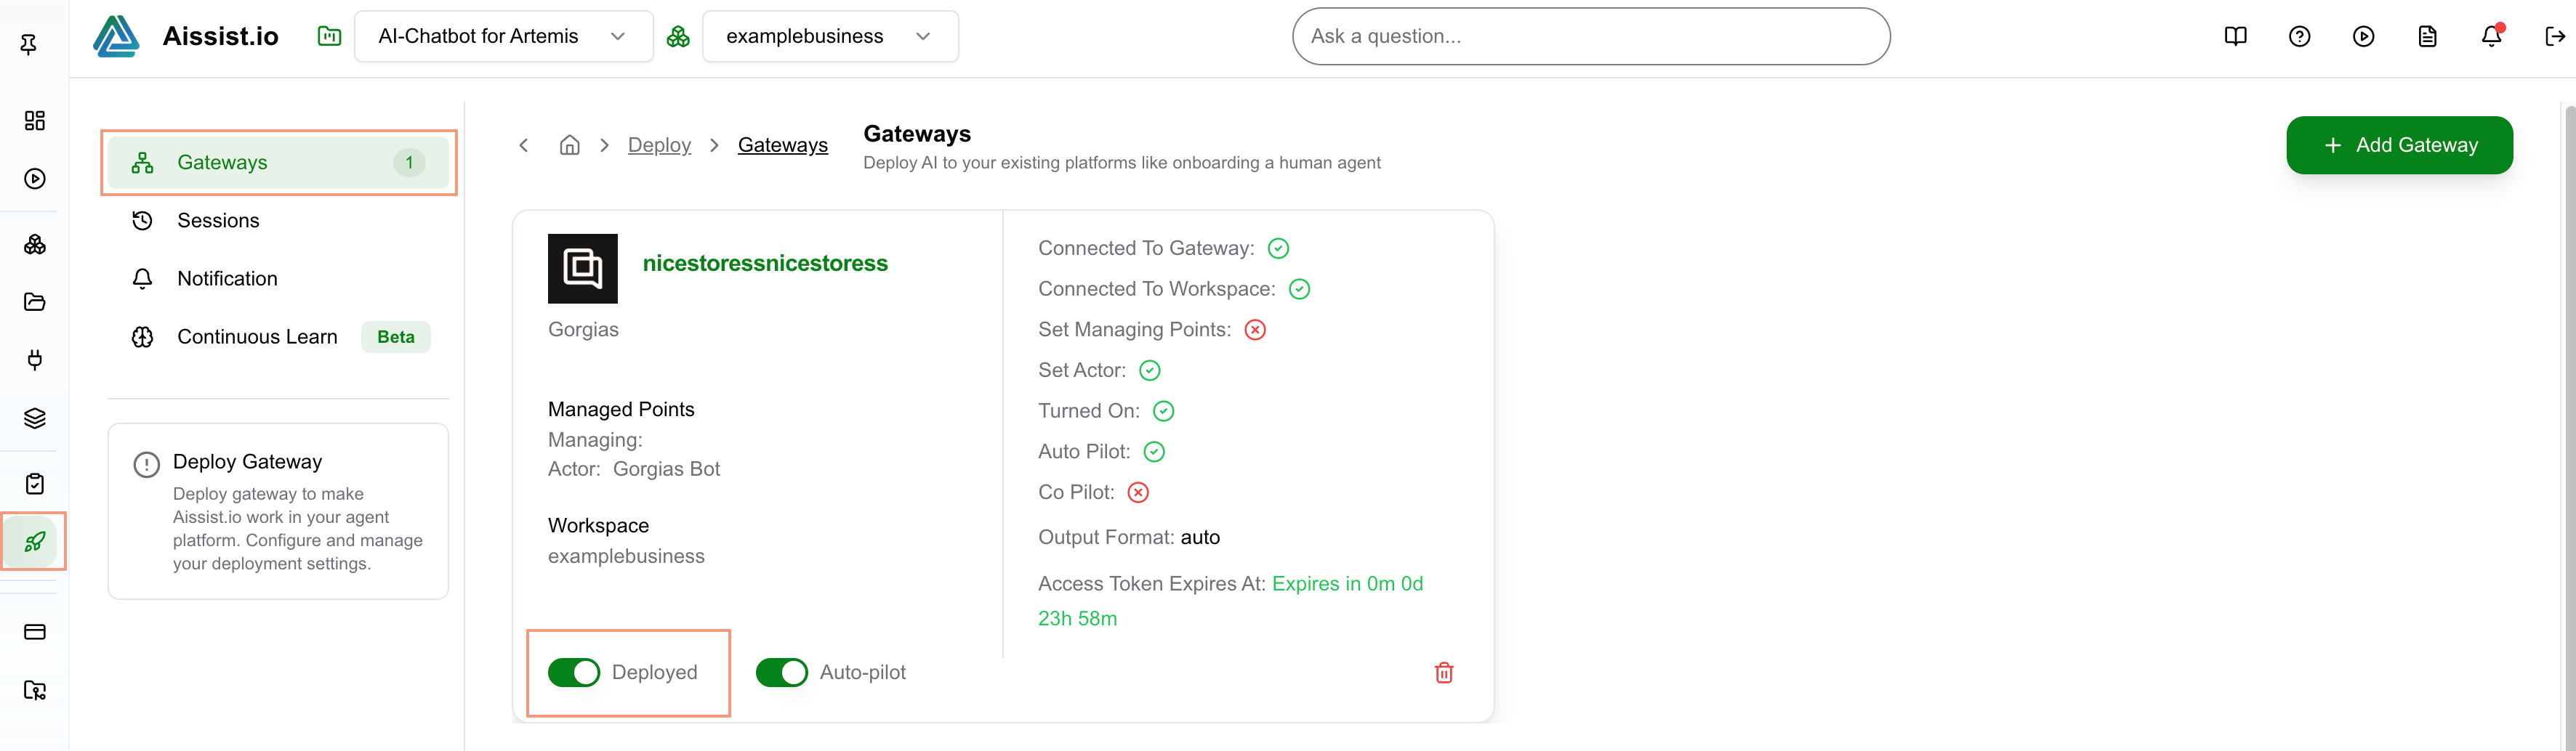
Task: Open the help question mark icon
Action: [2299, 37]
